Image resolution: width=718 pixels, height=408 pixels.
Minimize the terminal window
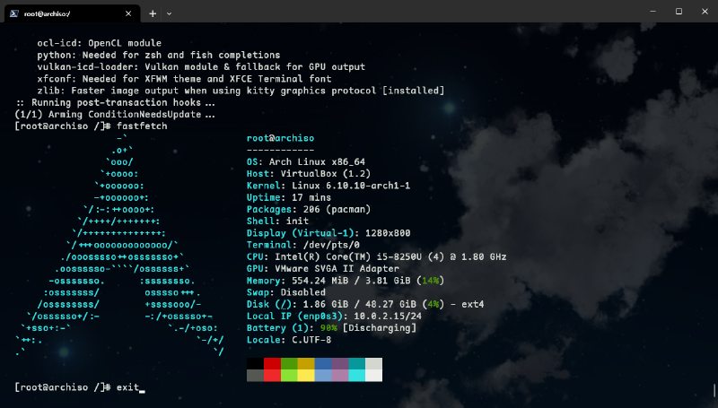(653, 11)
